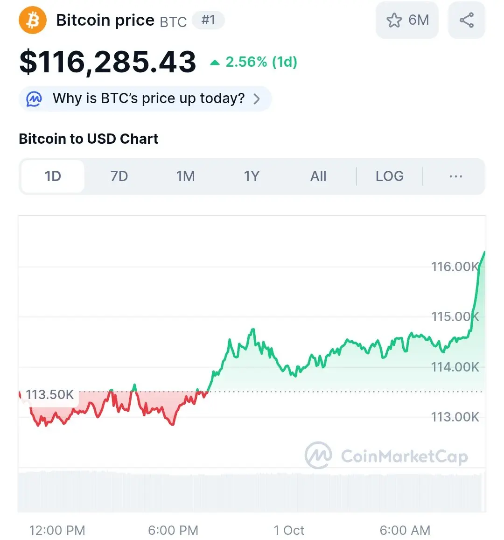The image size is (504, 540).
Task: Click the CoinMarketCap watermark logo on chart
Action: (386, 455)
